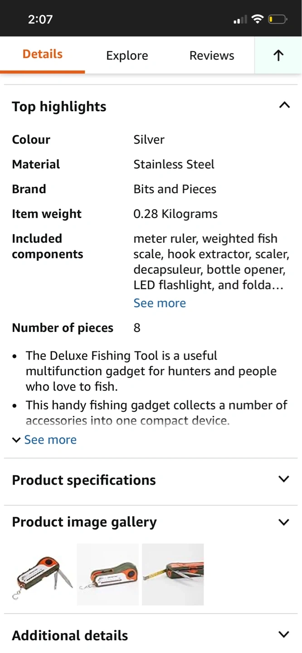The width and height of the screenshot is (302, 653).
Task: Collapse the Product image gallery chevron
Action: (284, 522)
